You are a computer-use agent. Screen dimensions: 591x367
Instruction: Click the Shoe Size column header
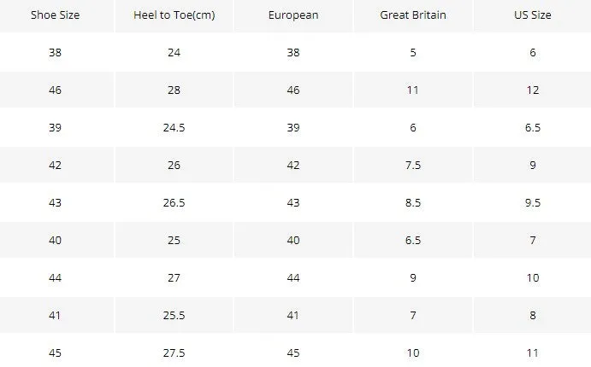pyautogui.click(x=55, y=15)
